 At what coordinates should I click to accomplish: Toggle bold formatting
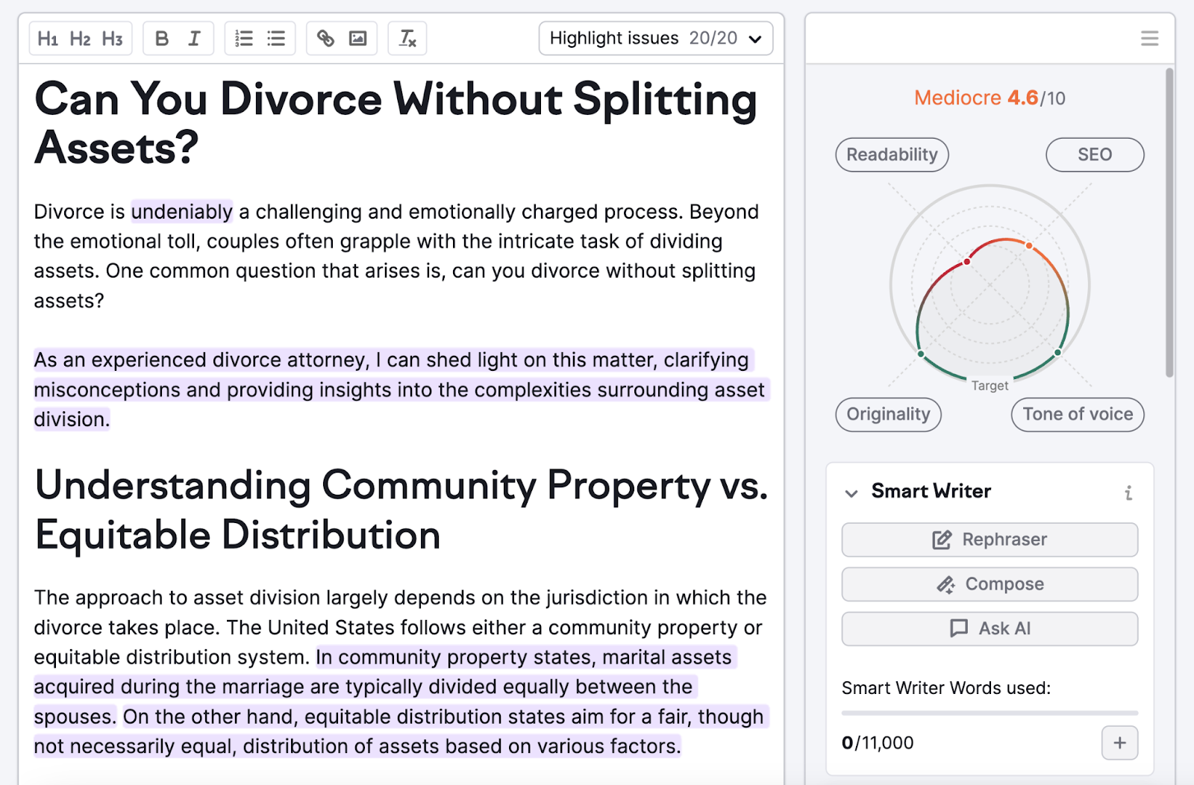161,39
